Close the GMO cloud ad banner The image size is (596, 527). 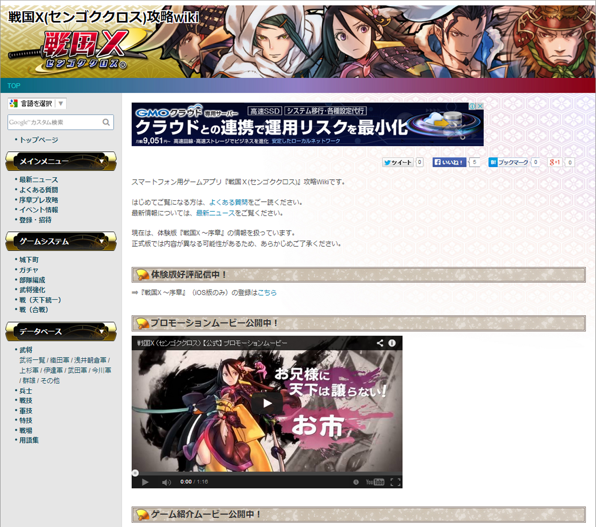(480, 106)
